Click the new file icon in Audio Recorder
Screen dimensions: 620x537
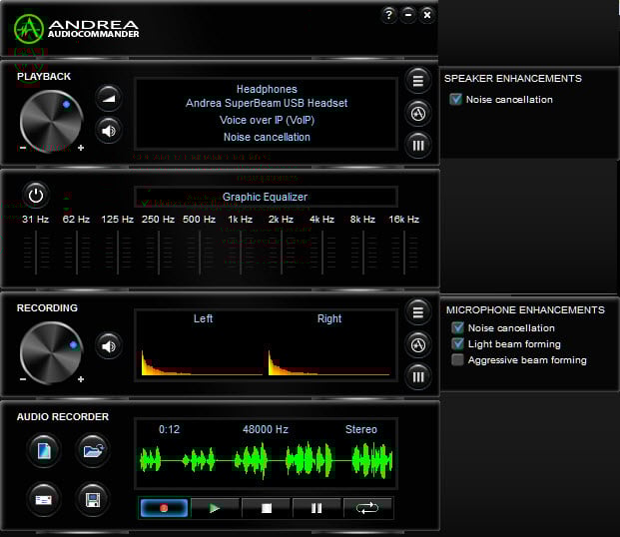(x=44, y=451)
